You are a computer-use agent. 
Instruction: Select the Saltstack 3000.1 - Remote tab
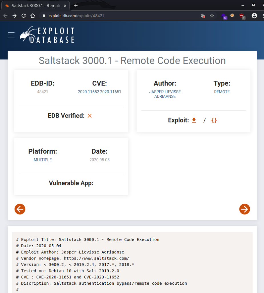click(x=35, y=6)
